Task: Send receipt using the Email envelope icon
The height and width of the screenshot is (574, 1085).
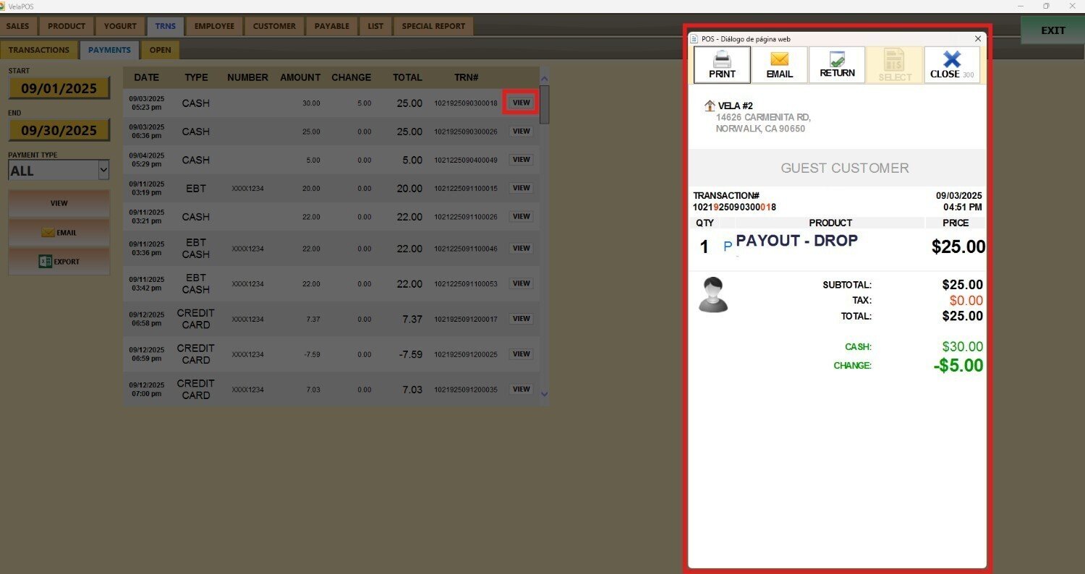Action: tap(779, 60)
